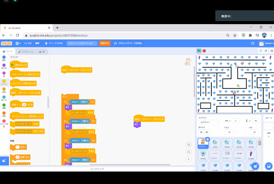Open the 編集 menu

[37, 43]
